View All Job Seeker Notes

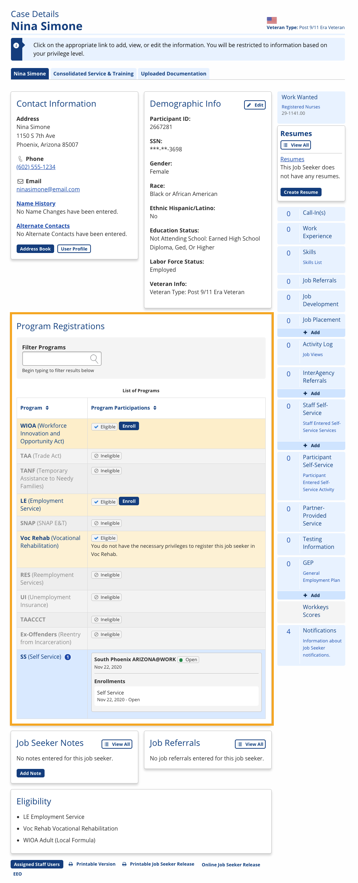click(x=117, y=744)
